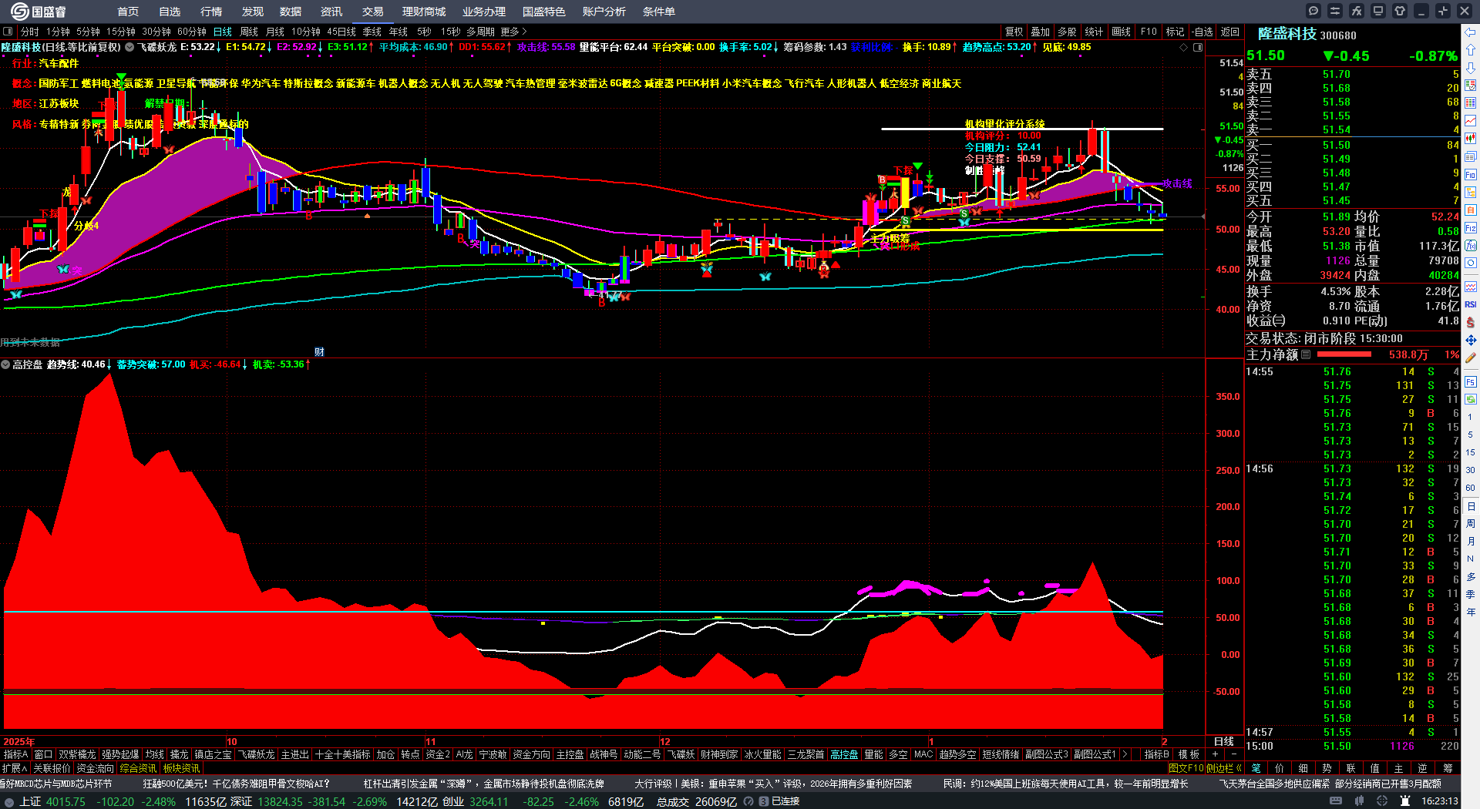
Task: Click the + button beside 模板
Action: (1216, 754)
